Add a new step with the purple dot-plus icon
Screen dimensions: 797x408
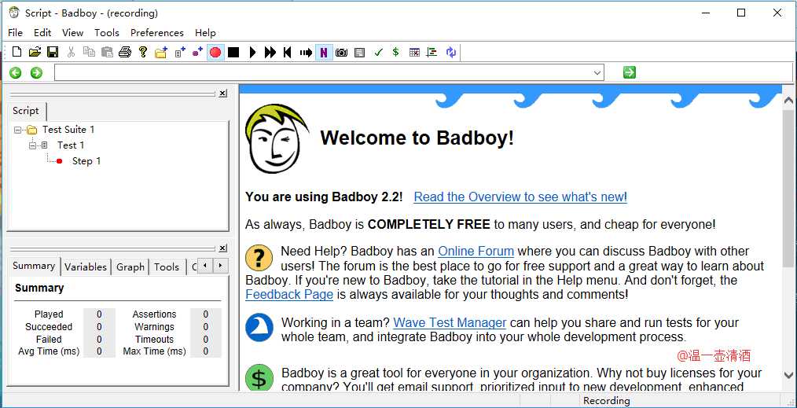pyautogui.click(x=198, y=52)
